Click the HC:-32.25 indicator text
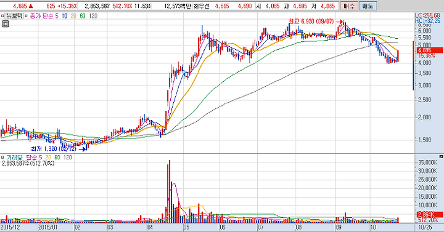The height and width of the screenshot is (232, 444). point(427,21)
